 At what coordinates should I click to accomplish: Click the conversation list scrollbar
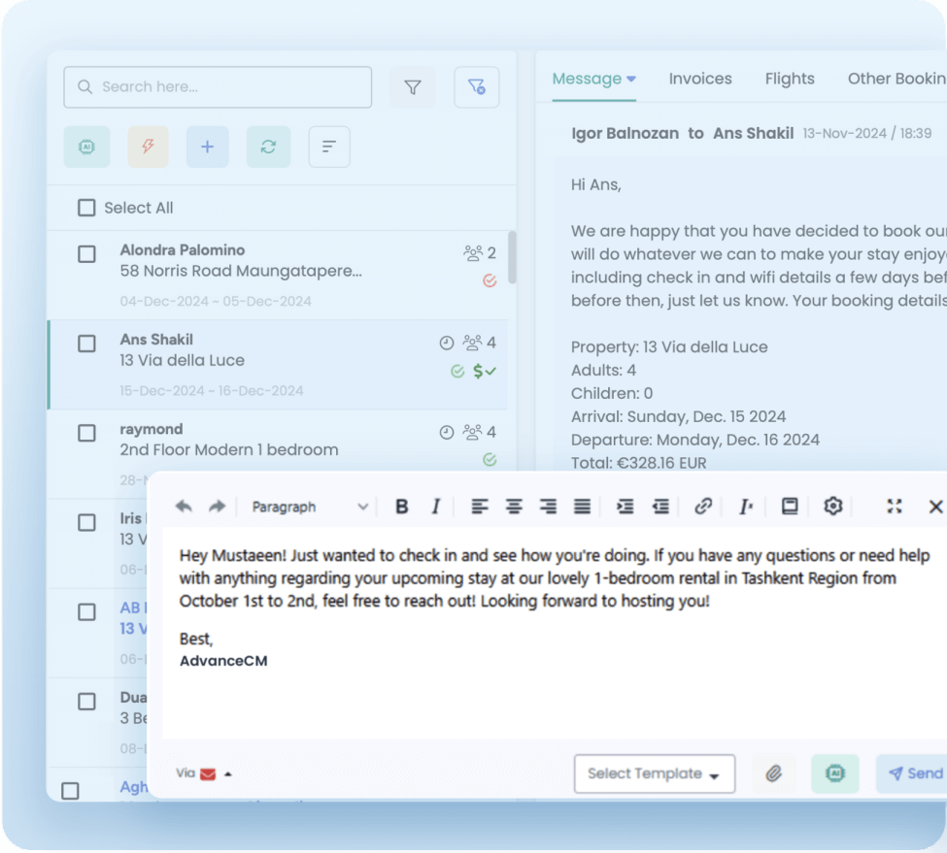tap(512, 256)
